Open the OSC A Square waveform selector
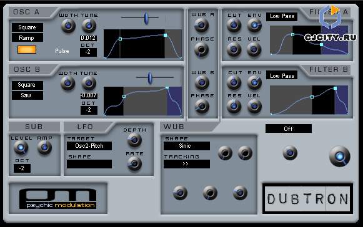 [27, 27]
